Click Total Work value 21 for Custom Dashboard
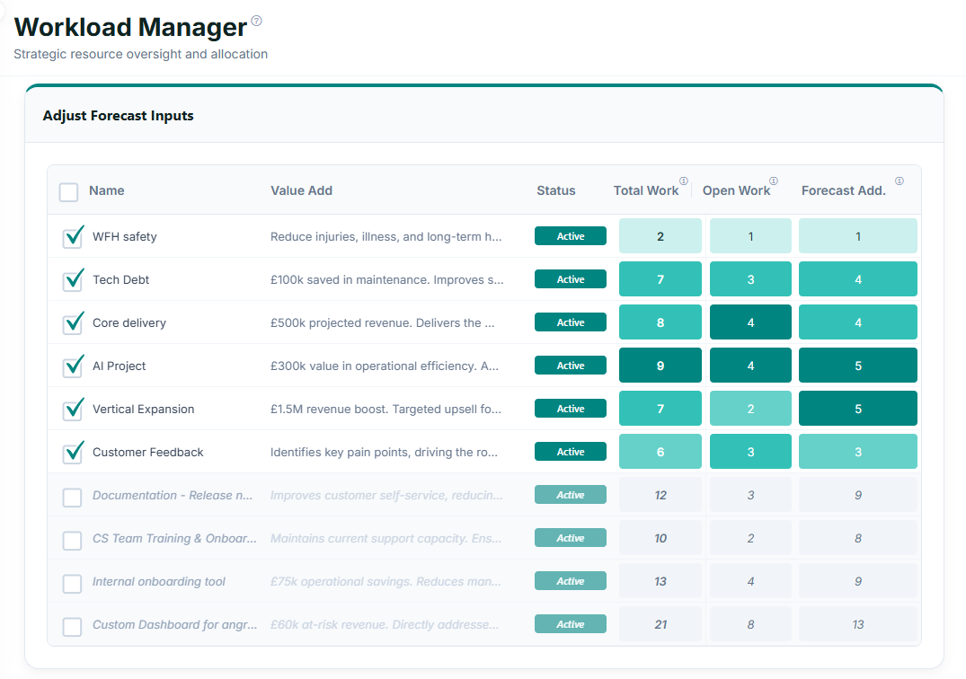Screen dimensions: 966x679 point(660,623)
